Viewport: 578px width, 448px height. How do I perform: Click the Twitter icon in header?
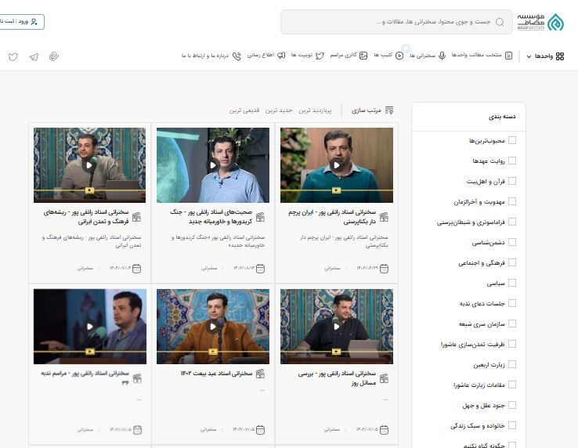13,56
